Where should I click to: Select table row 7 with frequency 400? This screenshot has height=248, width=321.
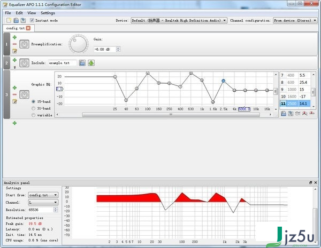coord(295,75)
